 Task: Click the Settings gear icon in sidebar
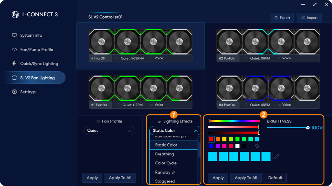[x=14, y=92]
